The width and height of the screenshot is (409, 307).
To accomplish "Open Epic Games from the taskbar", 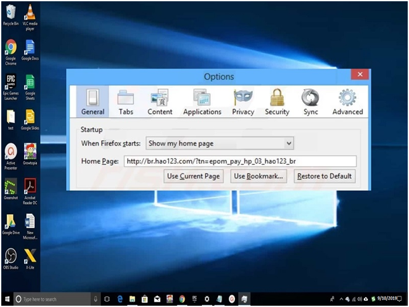I will pyautogui.click(x=194, y=299).
